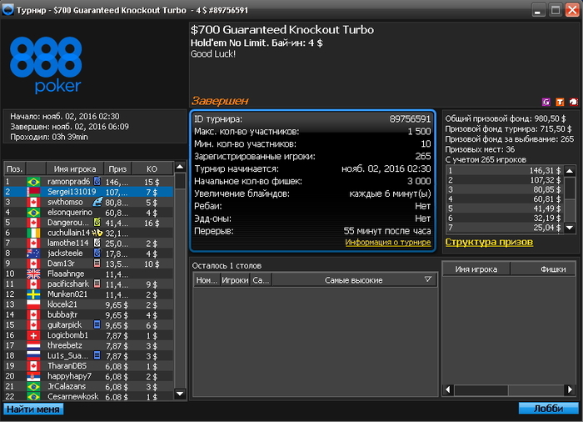Sort players by 'Поз.' column header
Viewport: 583px width, 422px height.
[15, 168]
